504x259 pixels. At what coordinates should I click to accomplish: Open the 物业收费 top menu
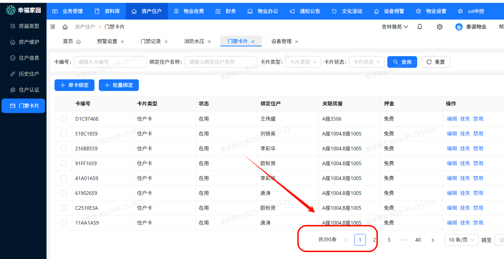pyautogui.click(x=189, y=11)
